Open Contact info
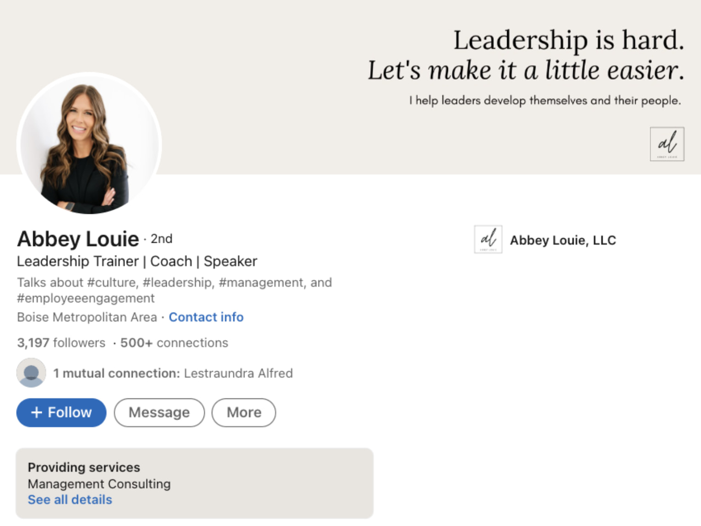This screenshot has height=526, width=701. [x=206, y=317]
